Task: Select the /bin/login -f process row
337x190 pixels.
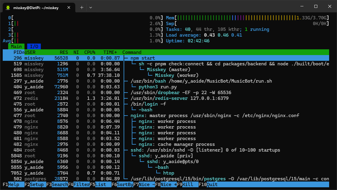Action: coord(166,104)
